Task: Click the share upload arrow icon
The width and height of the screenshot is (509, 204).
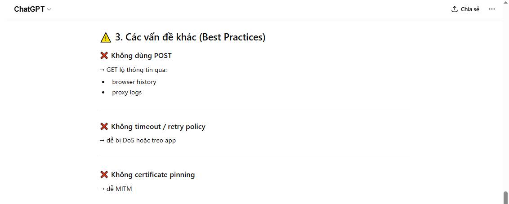Action: (x=455, y=9)
